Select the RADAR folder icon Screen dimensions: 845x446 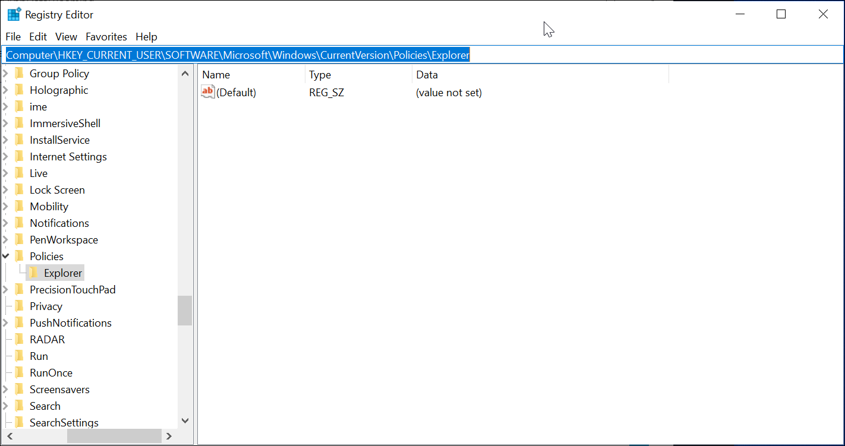point(20,340)
